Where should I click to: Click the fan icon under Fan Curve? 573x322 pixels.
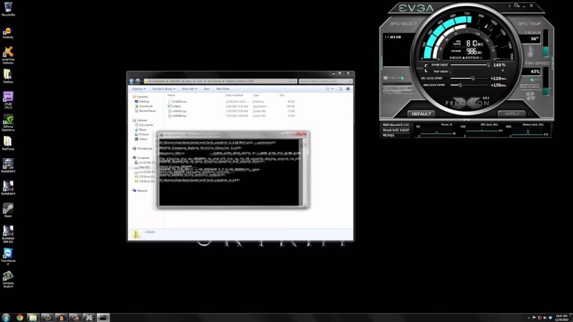coord(530,96)
